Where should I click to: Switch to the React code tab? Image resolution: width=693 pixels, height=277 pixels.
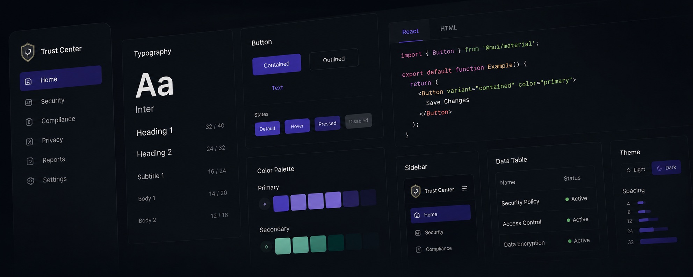click(x=410, y=32)
